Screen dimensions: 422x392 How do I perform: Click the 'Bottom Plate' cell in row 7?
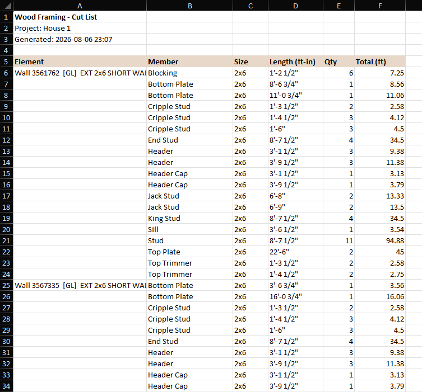[x=190, y=84]
